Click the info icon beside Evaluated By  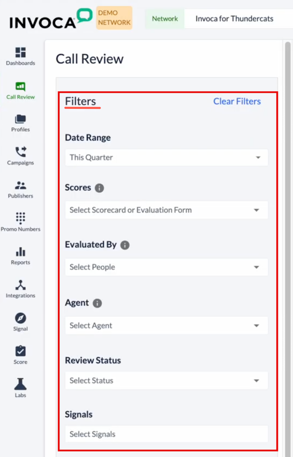point(125,245)
